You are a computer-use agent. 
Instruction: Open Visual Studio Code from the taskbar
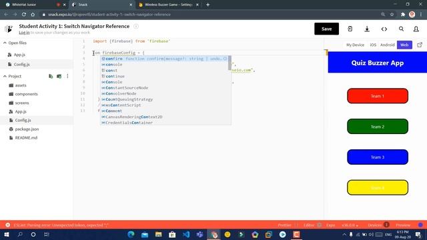(186, 234)
